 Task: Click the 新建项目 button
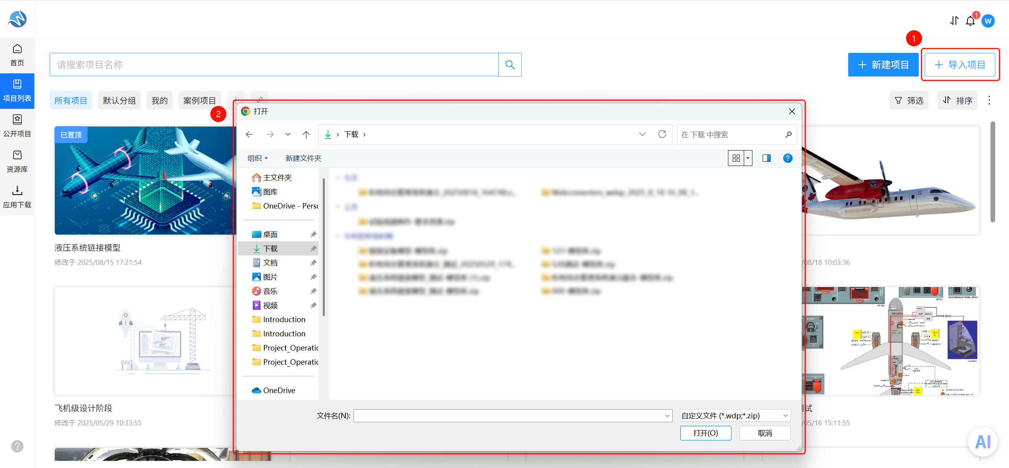coord(883,65)
